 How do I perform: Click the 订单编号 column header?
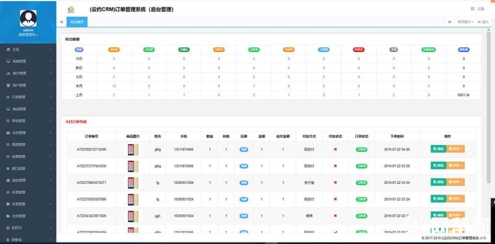click(92, 136)
